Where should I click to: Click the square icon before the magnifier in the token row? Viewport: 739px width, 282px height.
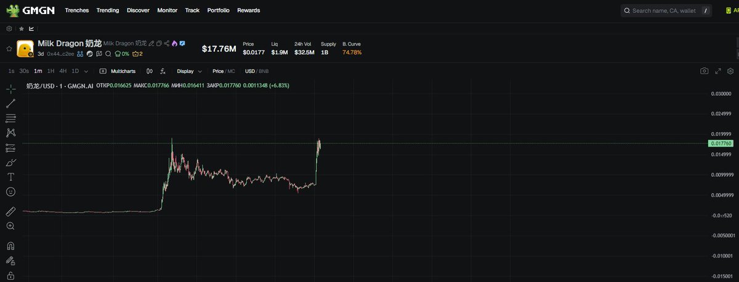click(99, 54)
